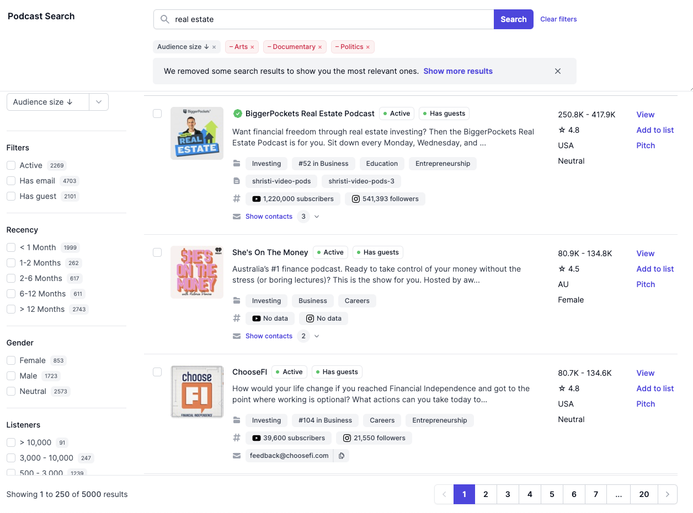Copy the feedback@choosefi.com email address
The height and width of the screenshot is (513, 693).
[342, 456]
